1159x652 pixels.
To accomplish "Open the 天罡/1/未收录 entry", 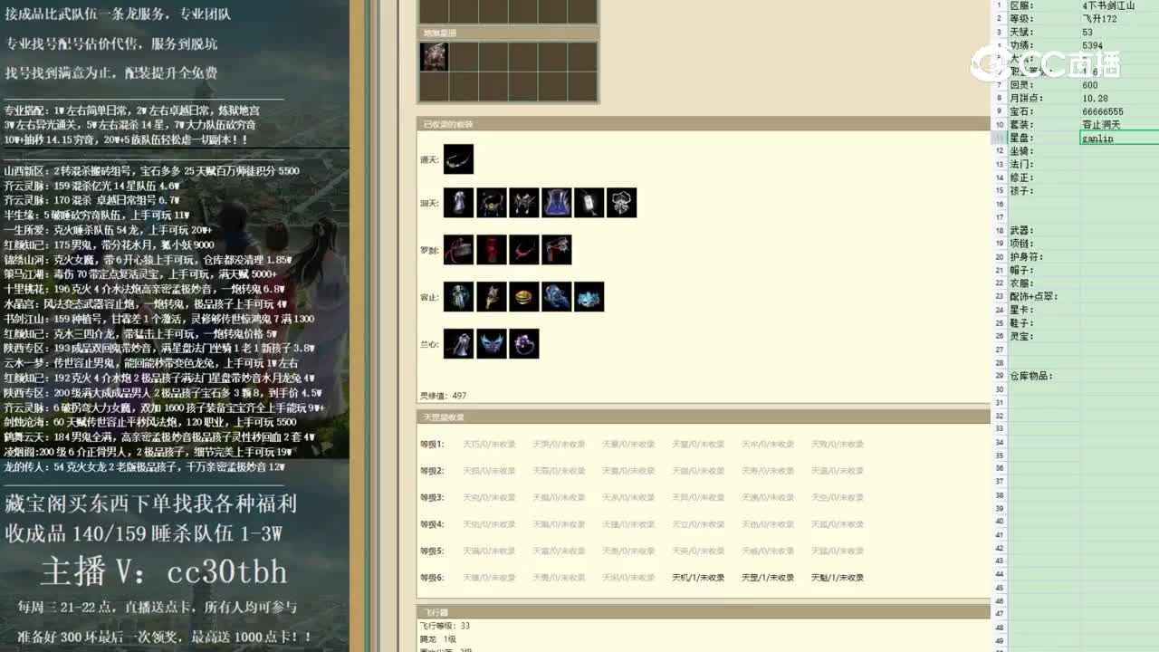I will coord(768,578).
